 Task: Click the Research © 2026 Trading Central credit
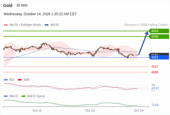[x=146, y=25]
